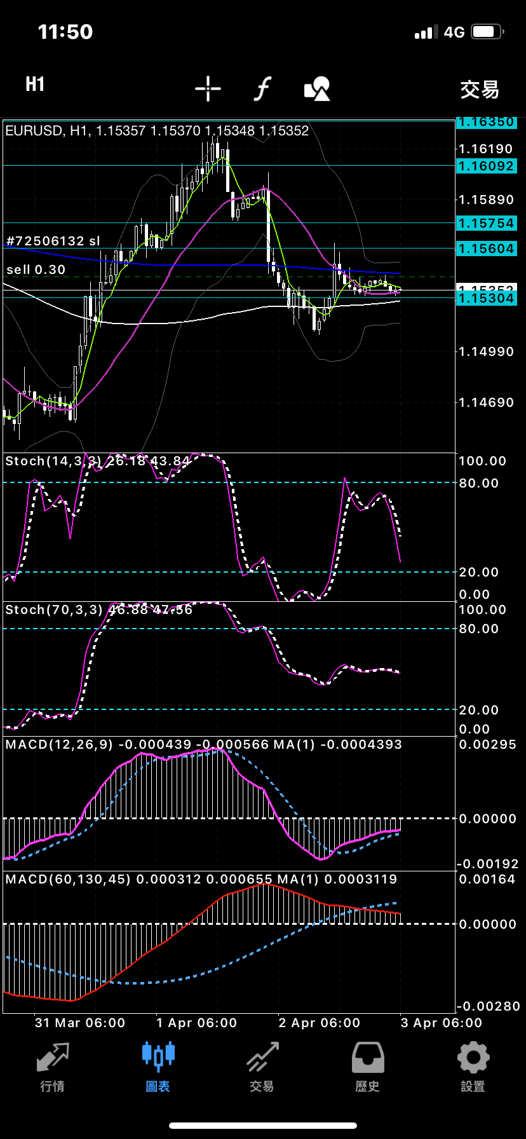Open the Settings gear icon
Screen dimensions: 526x1139
pos(473,1067)
